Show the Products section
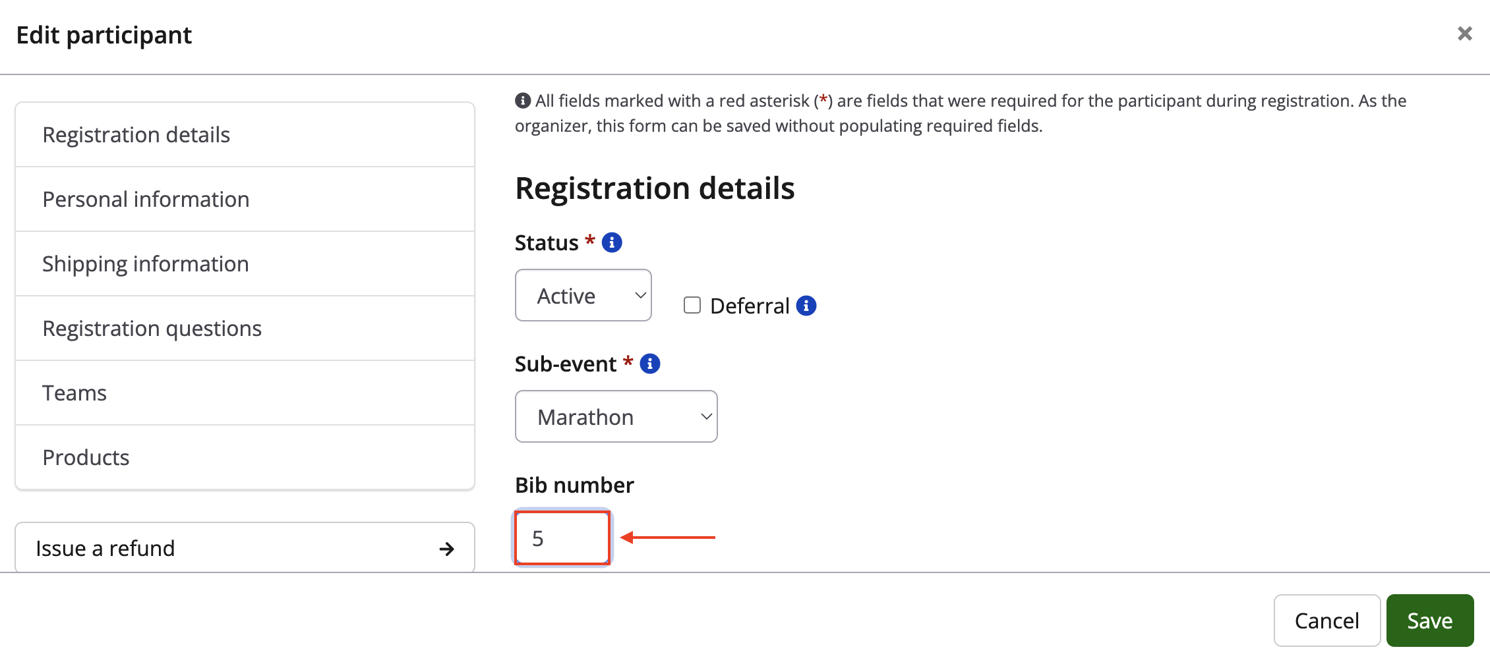Image resolution: width=1490 pixels, height=664 pixels. [x=86, y=458]
